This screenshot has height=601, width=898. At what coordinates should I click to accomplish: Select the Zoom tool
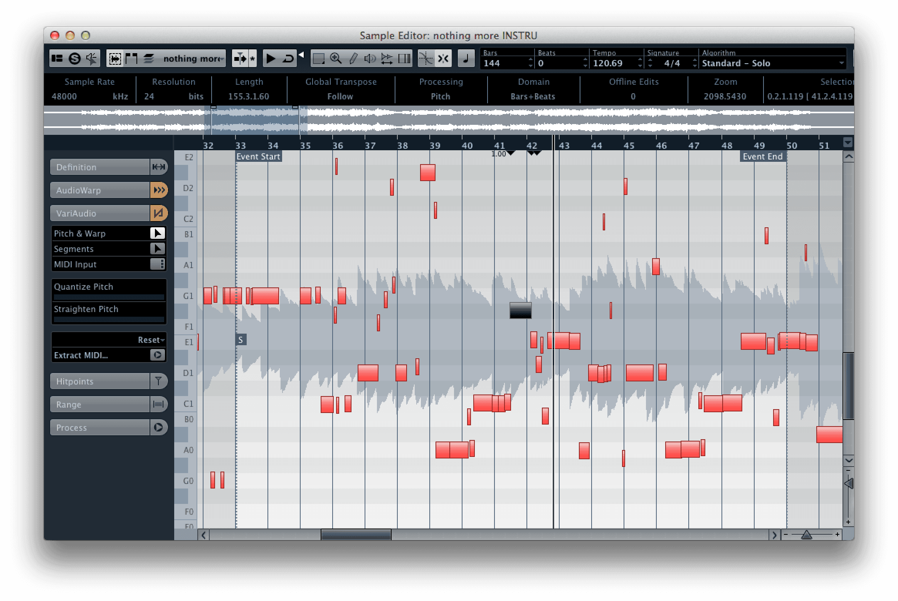(336, 59)
